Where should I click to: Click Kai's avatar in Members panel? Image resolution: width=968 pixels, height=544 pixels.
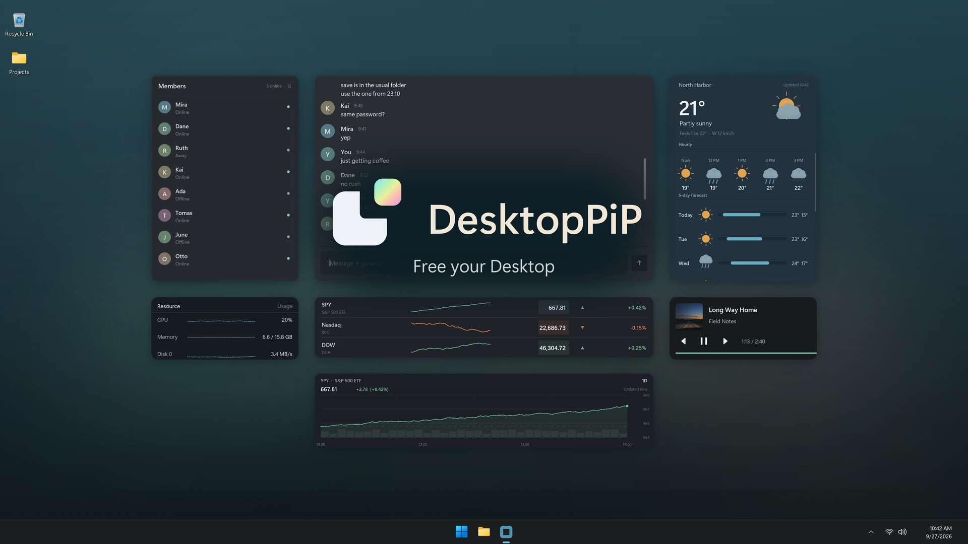tap(164, 172)
